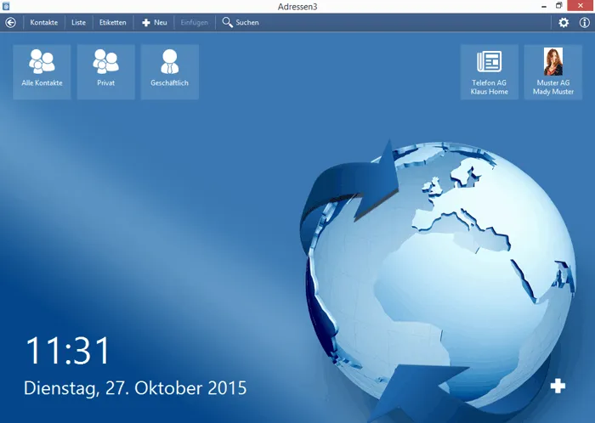Open the Kontakte menu item
This screenshot has height=423, width=595.
(x=43, y=23)
